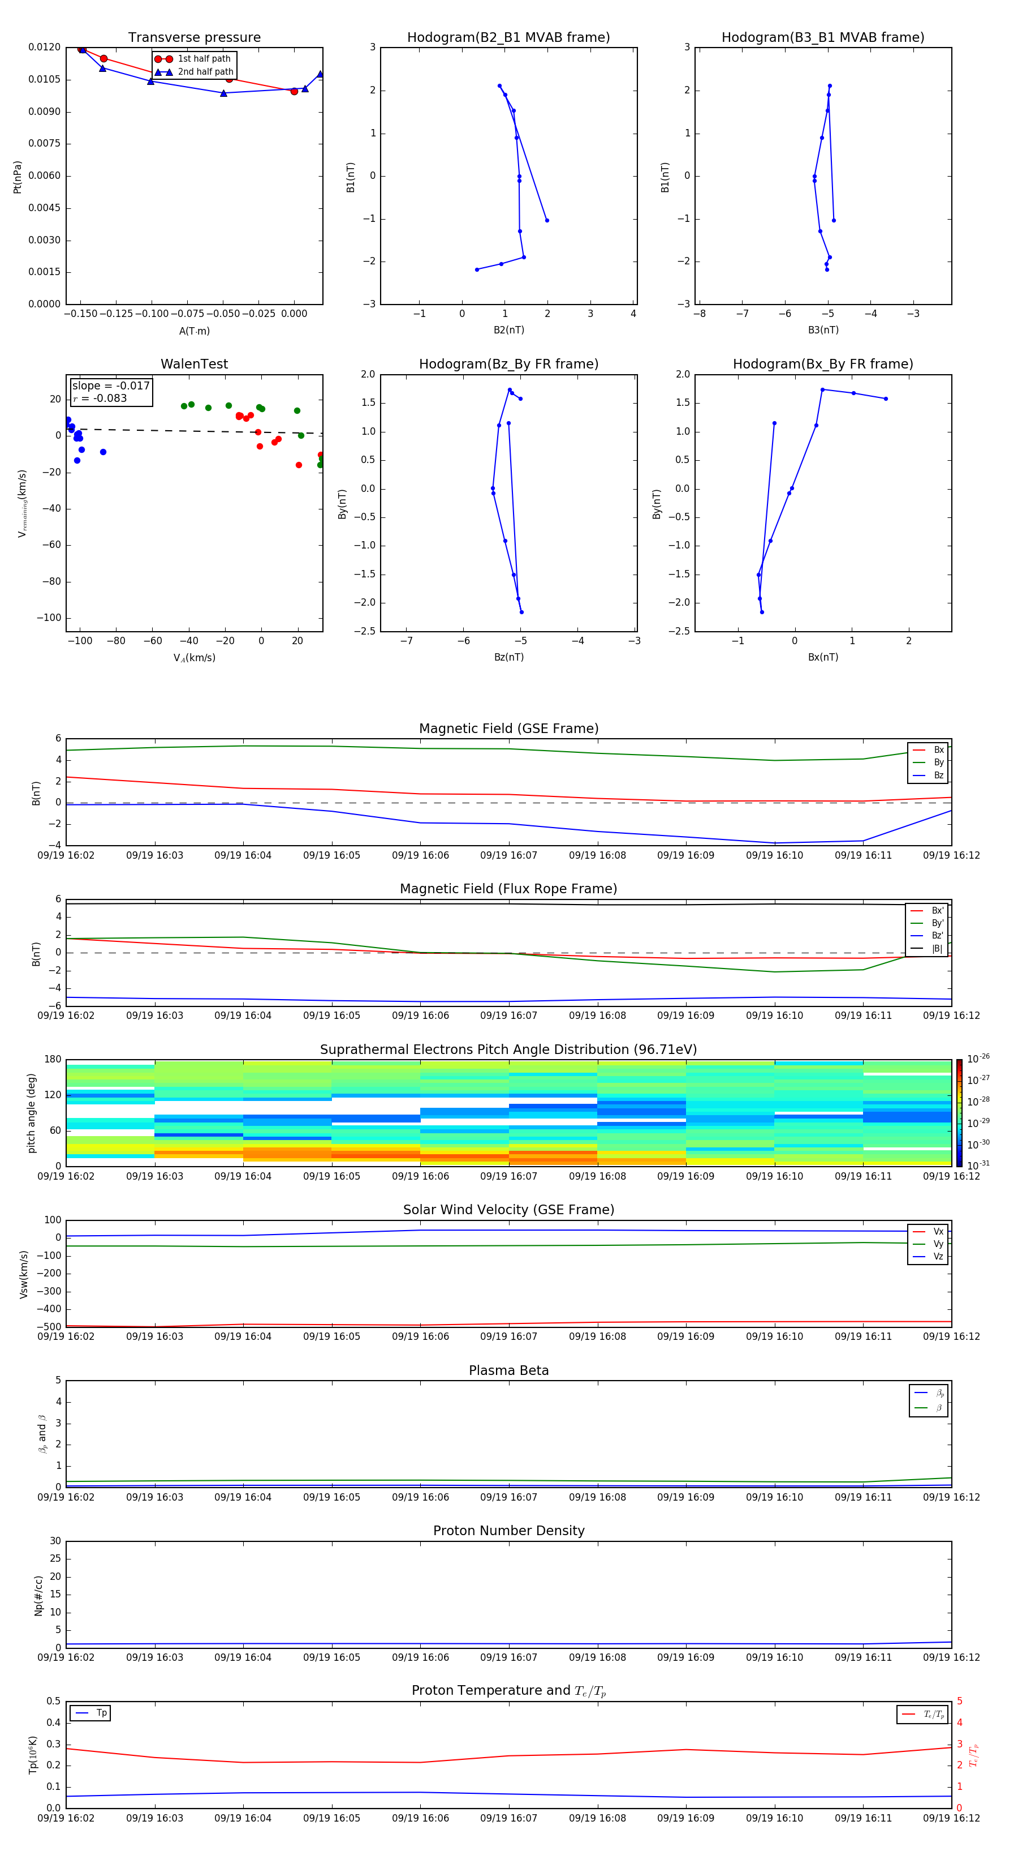This screenshot has width=1018, height=1868.
Task: Click the "Plasma Beta" plot title
Action: tap(508, 1371)
